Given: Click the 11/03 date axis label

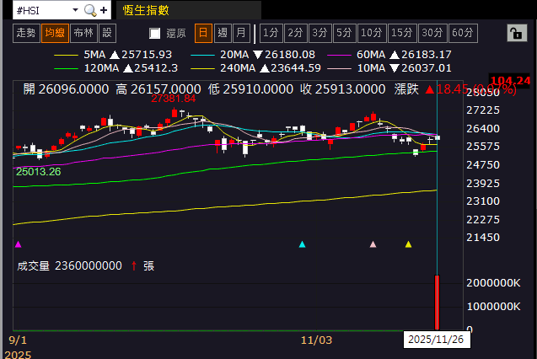Looking at the screenshot, I should [316, 340].
